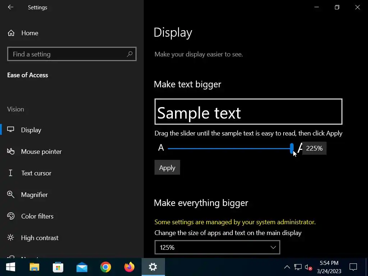Launch Firefox from taskbar
Viewport: 368px width, 276px height.
coord(129,267)
